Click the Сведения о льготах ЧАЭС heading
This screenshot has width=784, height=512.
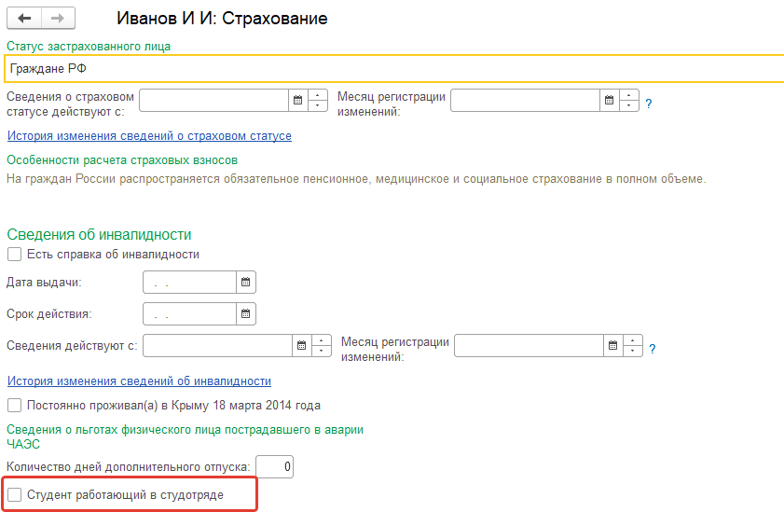click(x=185, y=436)
